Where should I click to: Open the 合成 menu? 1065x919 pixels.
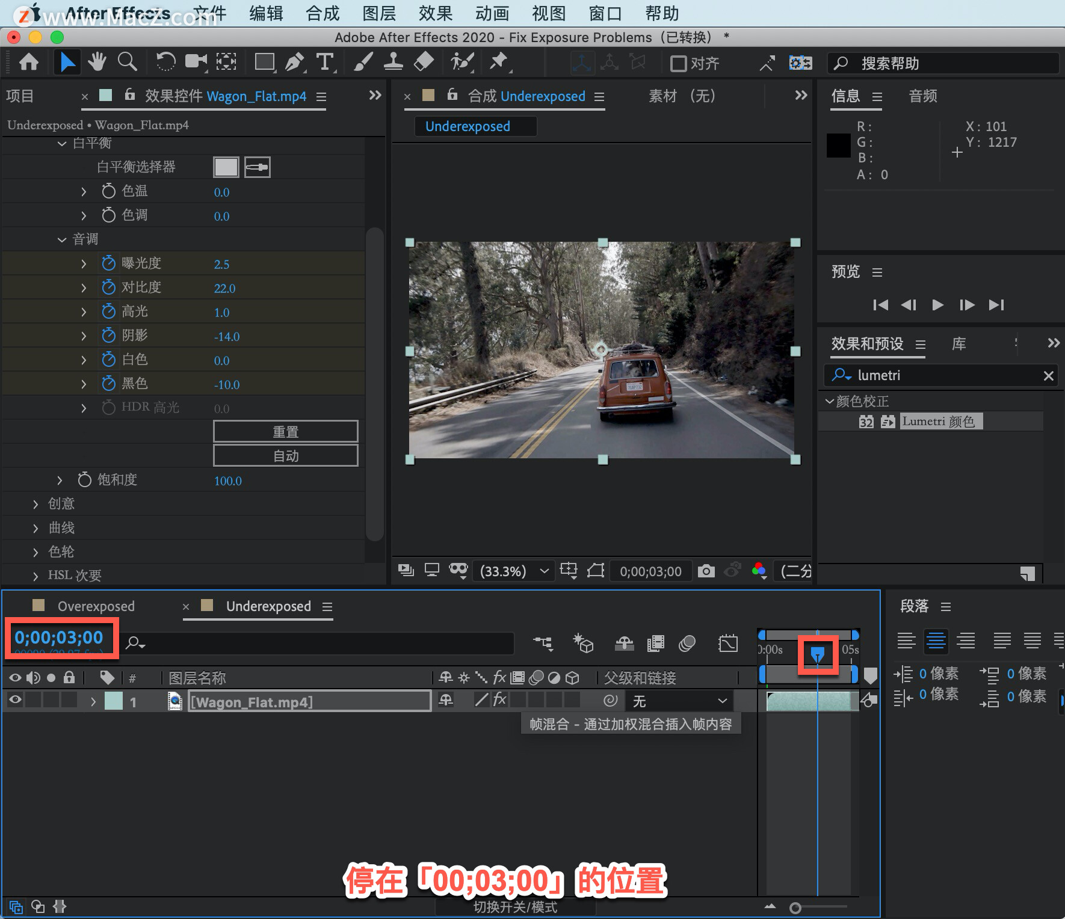click(323, 13)
